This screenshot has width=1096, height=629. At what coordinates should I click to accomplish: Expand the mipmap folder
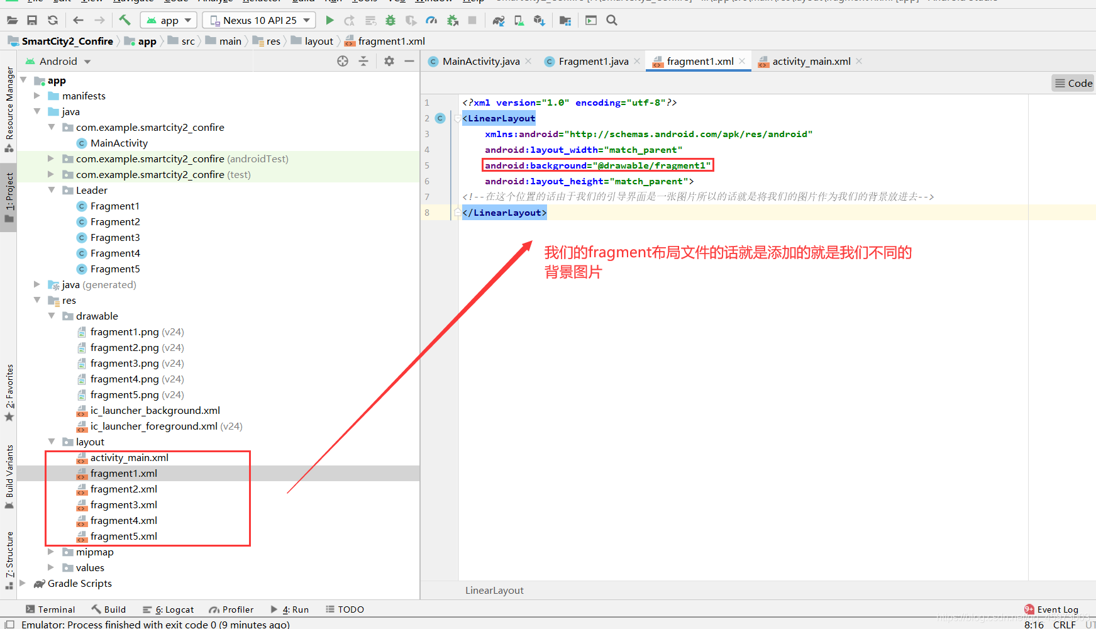click(x=51, y=552)
